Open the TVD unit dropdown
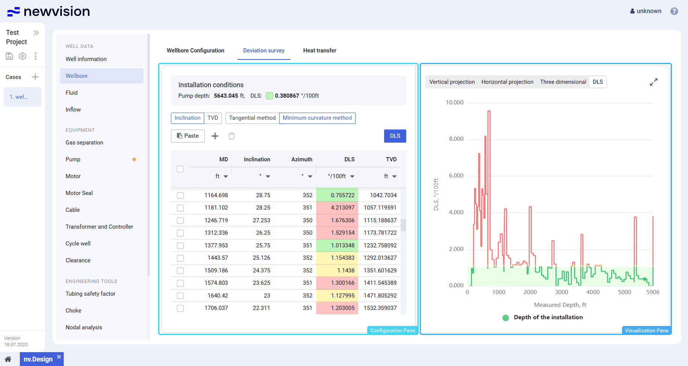The height and width of the screenshot is (366, 688). pyautogui.click(x=394, y=176)
